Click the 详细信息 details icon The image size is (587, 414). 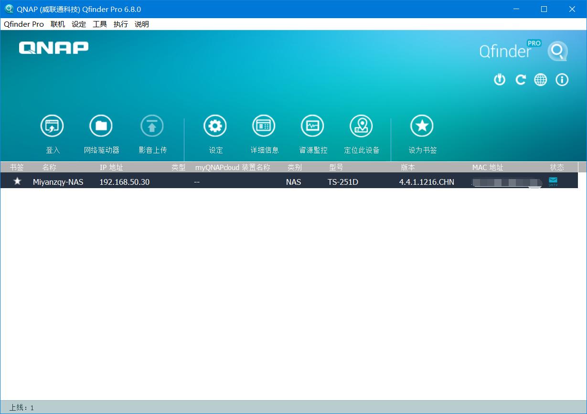pos(264,125)
